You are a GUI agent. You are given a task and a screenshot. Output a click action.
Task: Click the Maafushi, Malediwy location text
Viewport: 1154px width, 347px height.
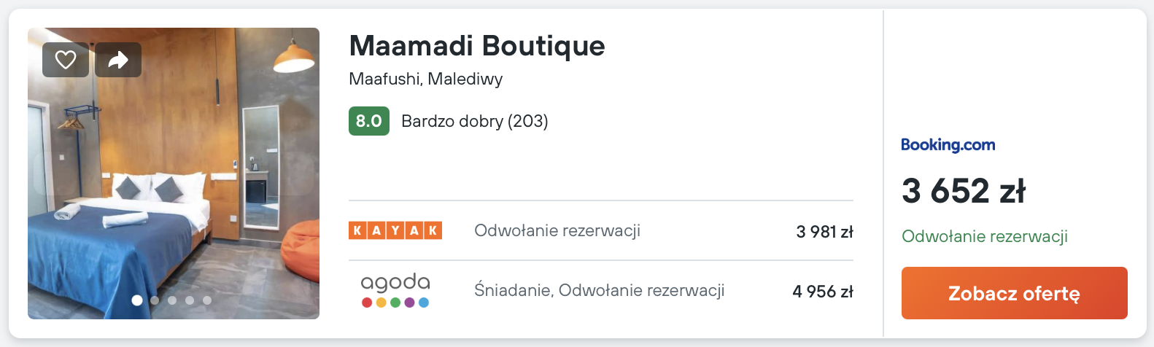425,79
